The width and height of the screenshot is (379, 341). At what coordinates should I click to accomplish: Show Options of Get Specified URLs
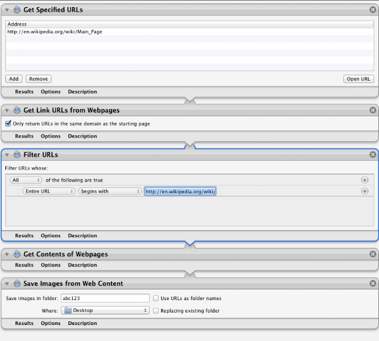[50, 92]
